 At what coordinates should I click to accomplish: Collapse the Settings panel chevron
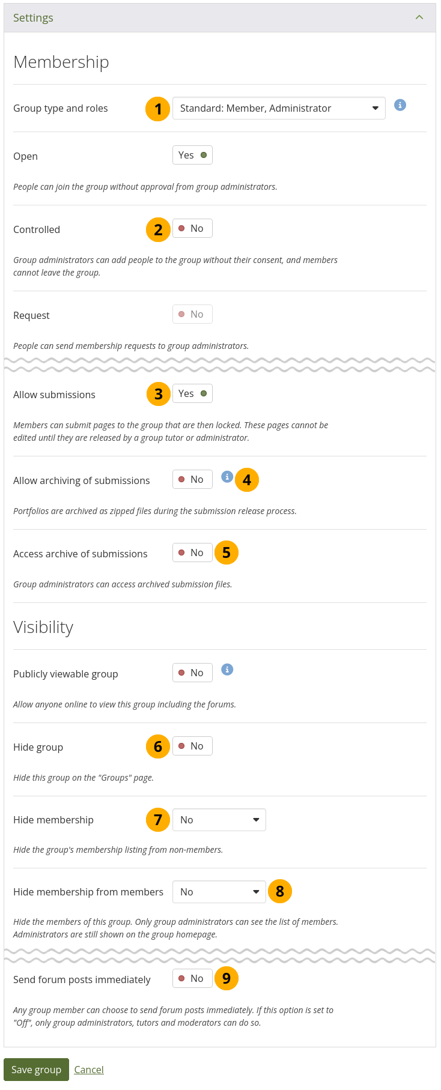(419, 17)
